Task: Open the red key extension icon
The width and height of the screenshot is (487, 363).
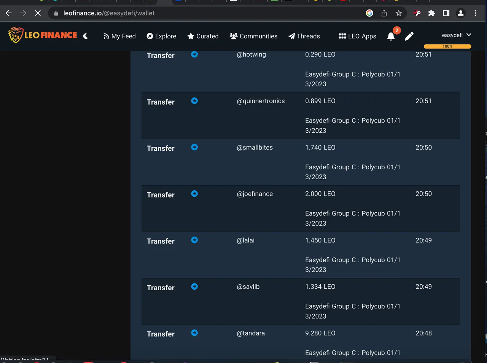Action: click(x=417, y=13)
